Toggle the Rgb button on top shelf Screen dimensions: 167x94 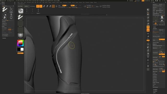64,5
